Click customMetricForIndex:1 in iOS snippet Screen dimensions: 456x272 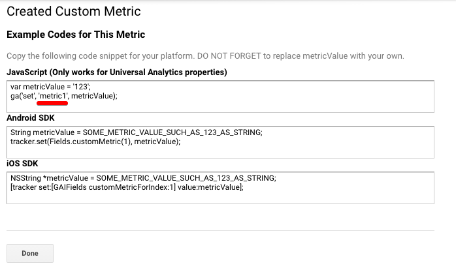(131, 187)
